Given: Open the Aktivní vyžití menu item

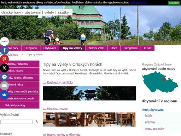Looking at the screenshot, I should pos(97,48).
